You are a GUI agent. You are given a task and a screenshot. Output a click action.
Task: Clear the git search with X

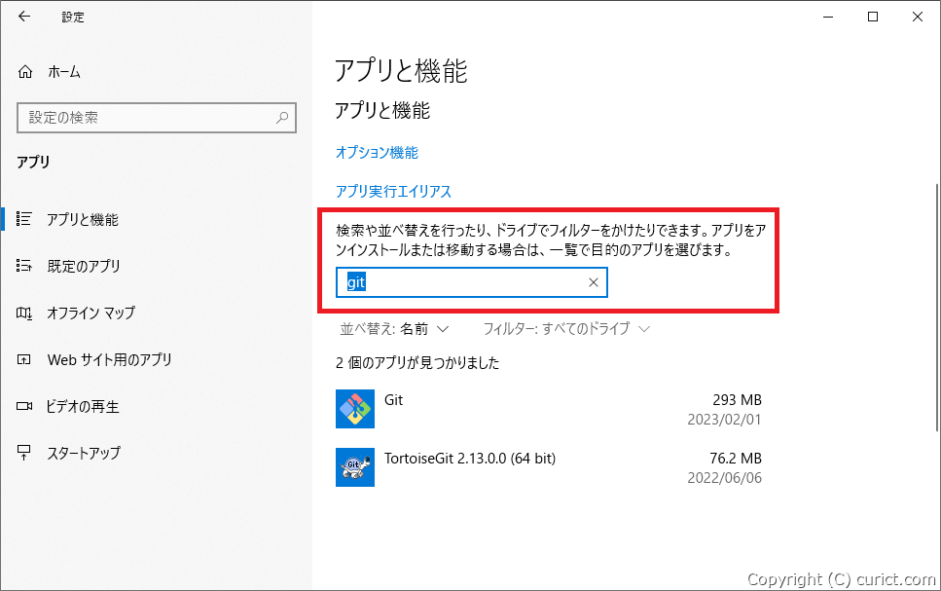(x=594, y=282)
